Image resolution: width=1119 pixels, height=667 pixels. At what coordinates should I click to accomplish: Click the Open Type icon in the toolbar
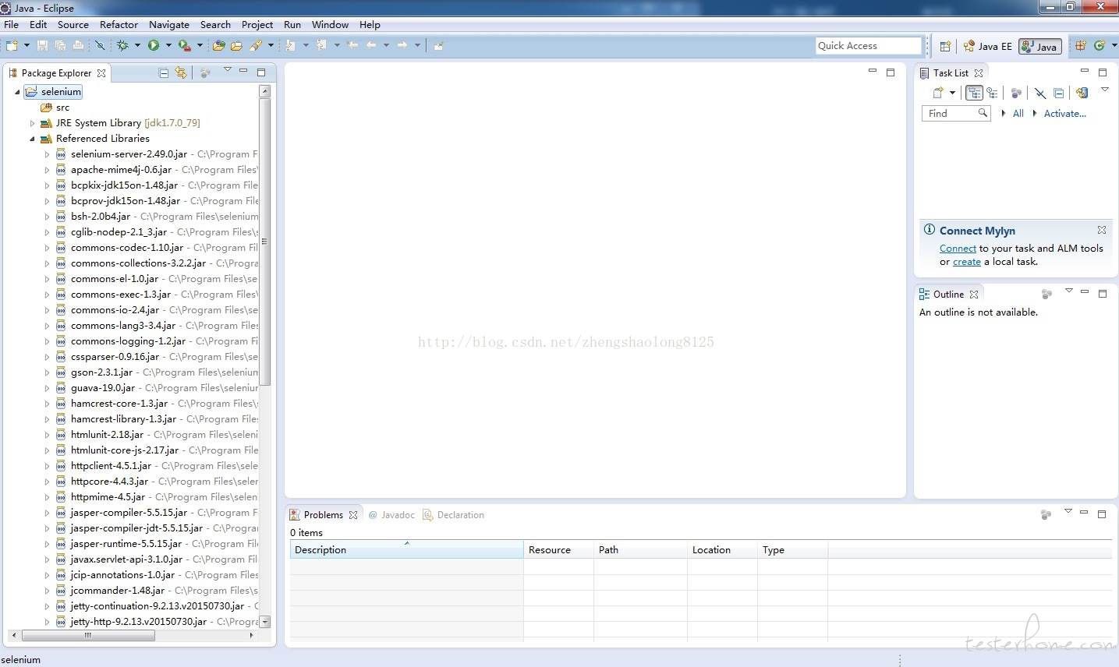tap(219, 45)
